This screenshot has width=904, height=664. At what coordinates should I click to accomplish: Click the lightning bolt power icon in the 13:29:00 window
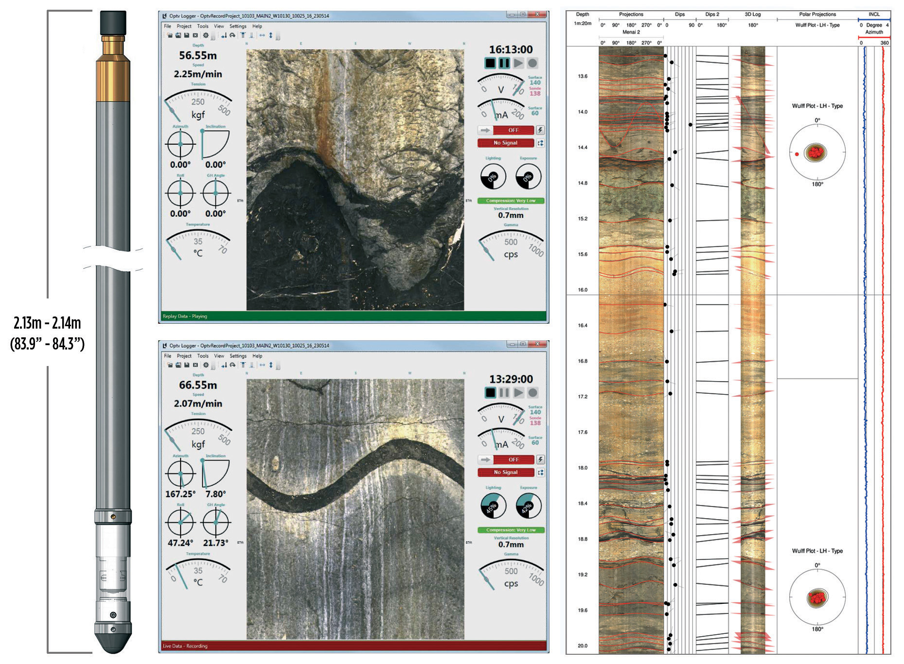coord(540,460)
